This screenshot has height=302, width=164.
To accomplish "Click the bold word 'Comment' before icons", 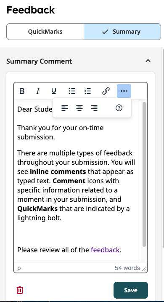I will point(69,181).
